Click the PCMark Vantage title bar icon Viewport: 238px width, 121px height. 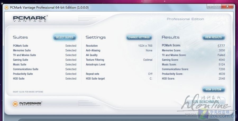[7, 7]
